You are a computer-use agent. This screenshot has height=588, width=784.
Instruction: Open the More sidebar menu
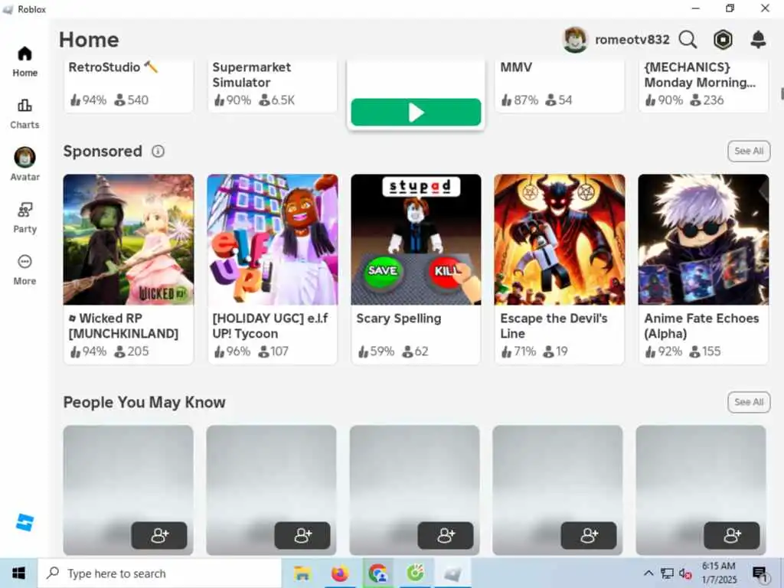24,262
